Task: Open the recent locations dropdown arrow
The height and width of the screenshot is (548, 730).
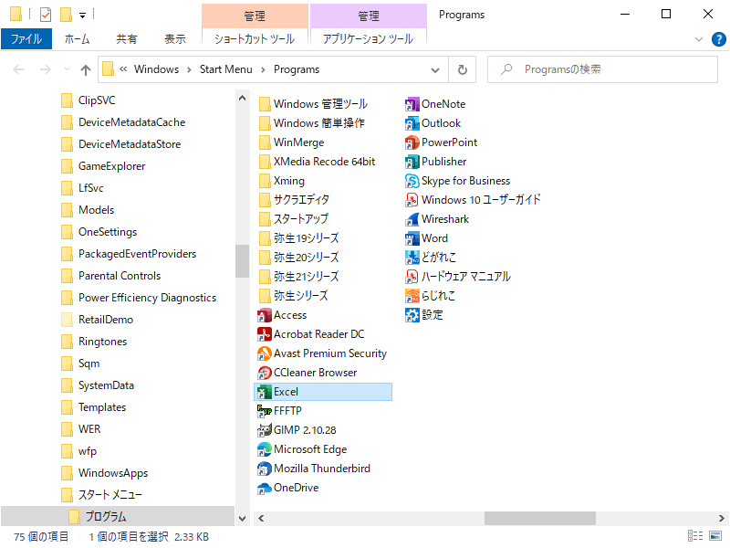Action: coord(67,69)
